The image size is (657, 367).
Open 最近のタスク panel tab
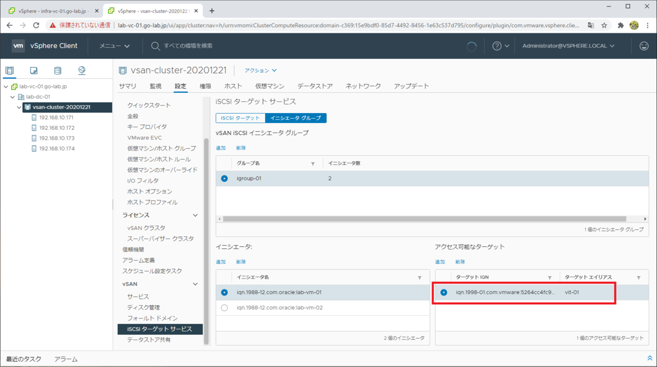click(24, 359)
